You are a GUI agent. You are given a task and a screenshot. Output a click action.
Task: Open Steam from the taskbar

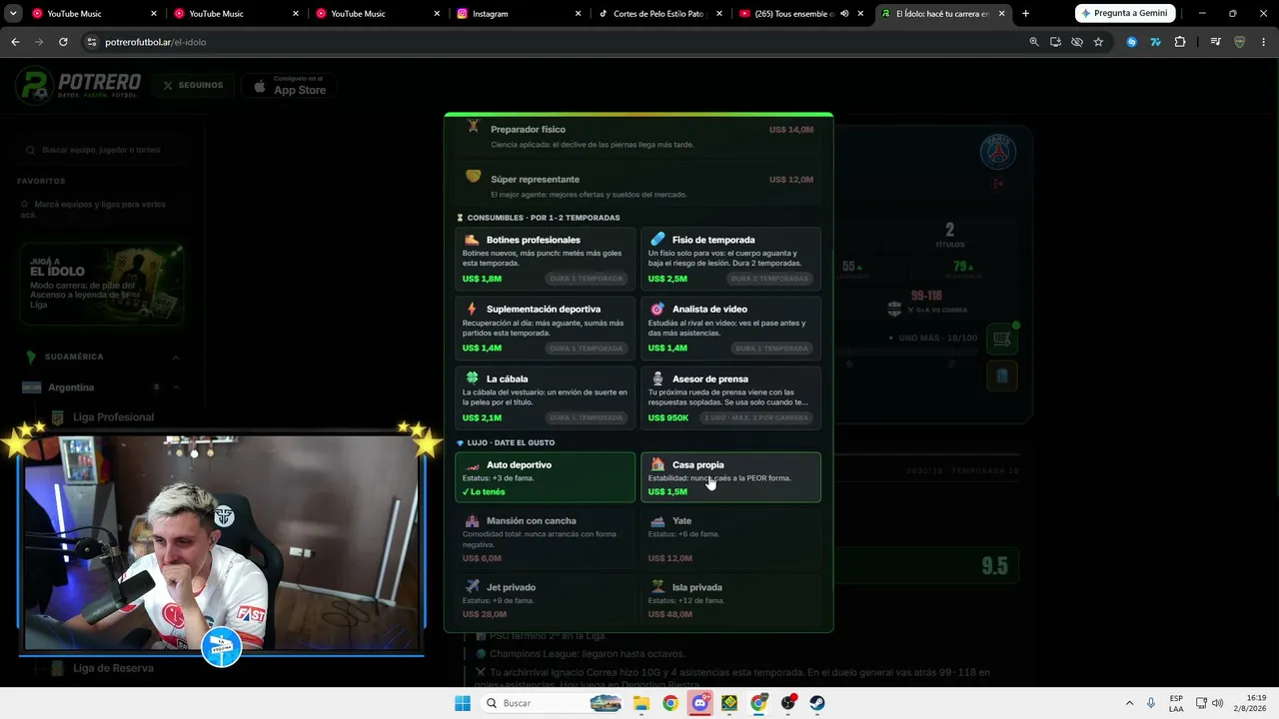pyautogui.click(x=817, y=703)
